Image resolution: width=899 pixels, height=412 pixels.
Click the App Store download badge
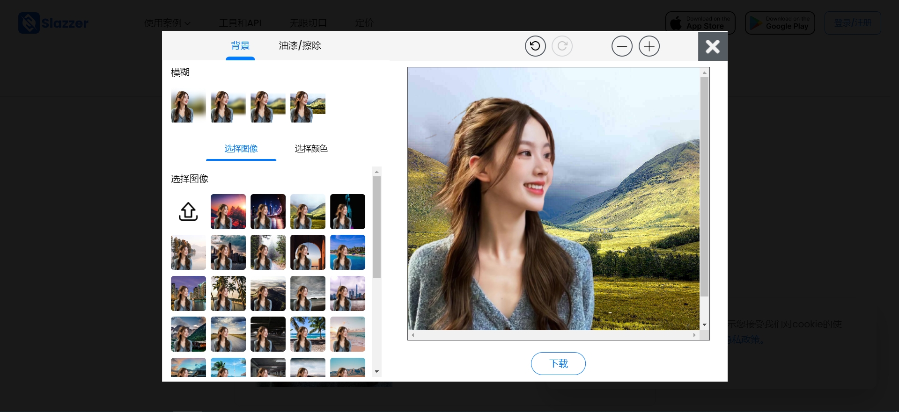pyautogui.click(x=700, y=23)
